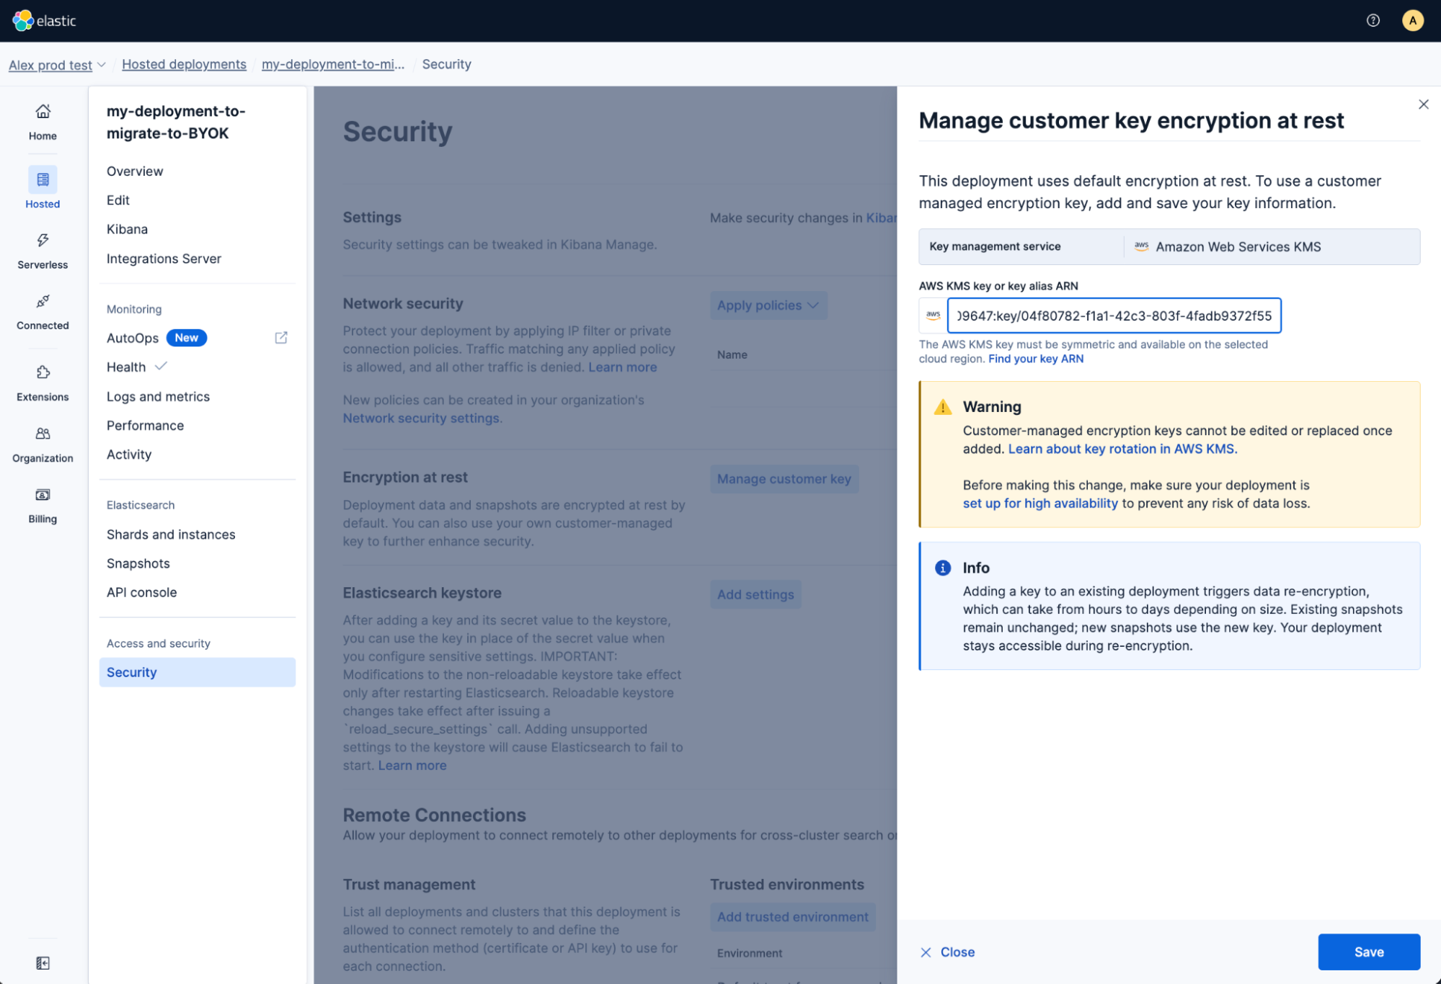This screenshot has width=1441, height=984.
Task: Open Snapshots menu item
Action: pos(138,563)
